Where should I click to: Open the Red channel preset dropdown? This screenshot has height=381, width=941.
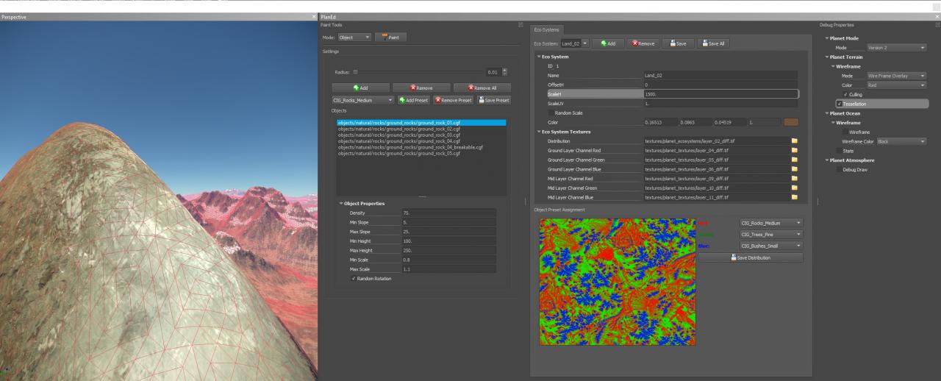[770, 223]
